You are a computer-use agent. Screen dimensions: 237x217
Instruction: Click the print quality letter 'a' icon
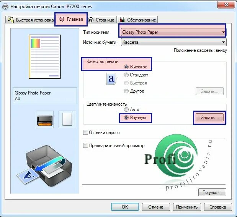tap(111, 79)
